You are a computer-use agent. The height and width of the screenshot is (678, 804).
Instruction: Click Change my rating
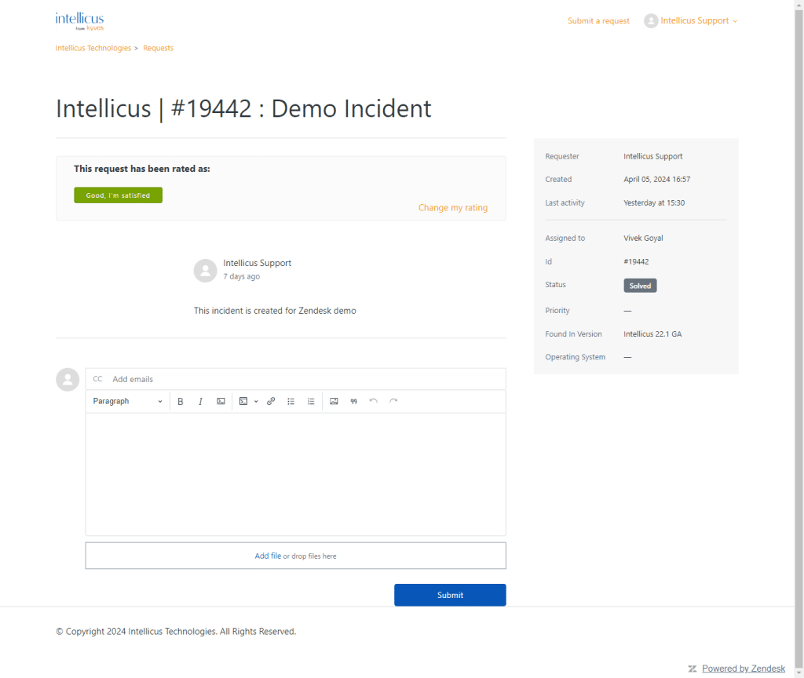coord(453,207)
